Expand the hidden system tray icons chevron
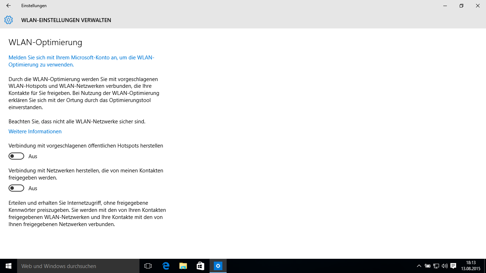 [419, 266]
